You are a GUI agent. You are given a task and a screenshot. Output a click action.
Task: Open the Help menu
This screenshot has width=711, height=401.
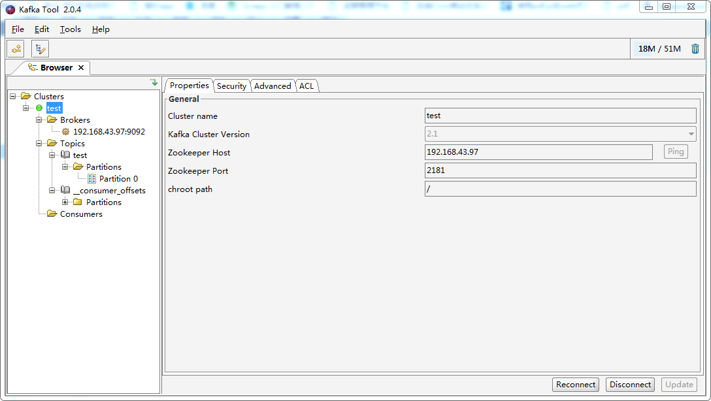[101, 29]
